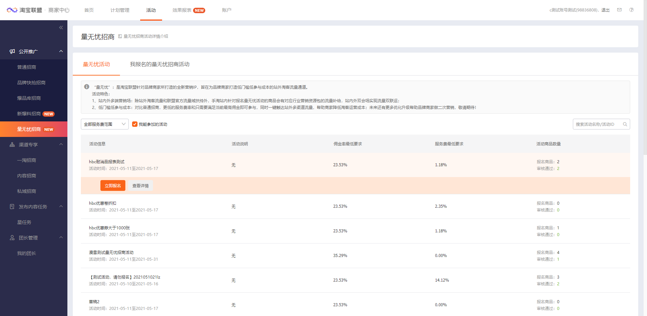Open 普通招商 in sidebar
647x316 pixels.
point(27,67)
